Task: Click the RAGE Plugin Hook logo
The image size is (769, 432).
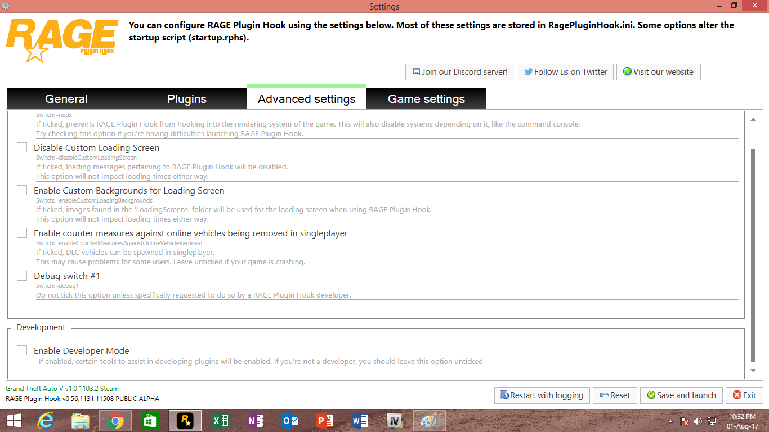Action: tap(62, 40)
